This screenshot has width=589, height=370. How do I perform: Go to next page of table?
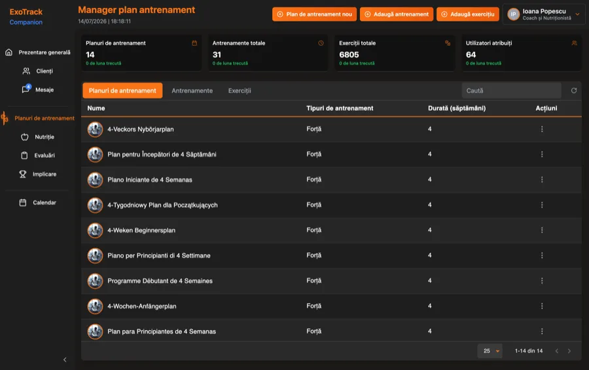569,351
